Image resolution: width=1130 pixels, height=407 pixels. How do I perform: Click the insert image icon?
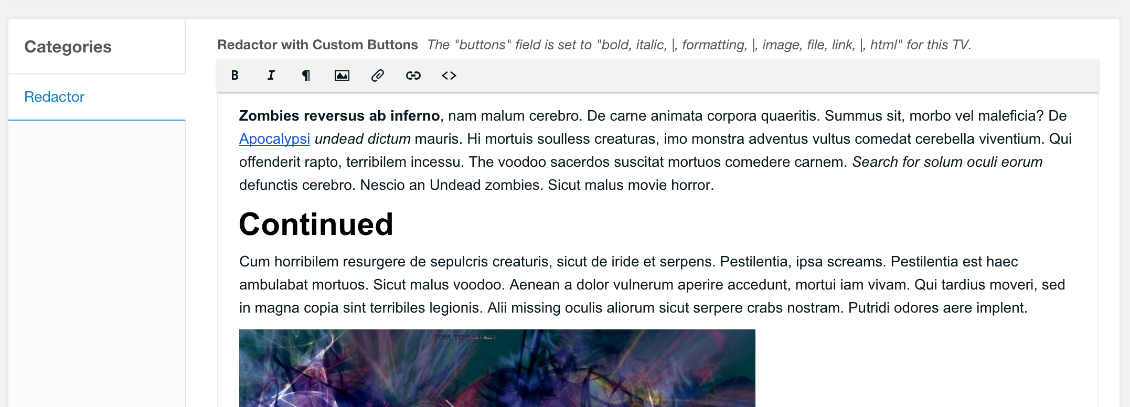pyautogui.click(x=342, y=76)
